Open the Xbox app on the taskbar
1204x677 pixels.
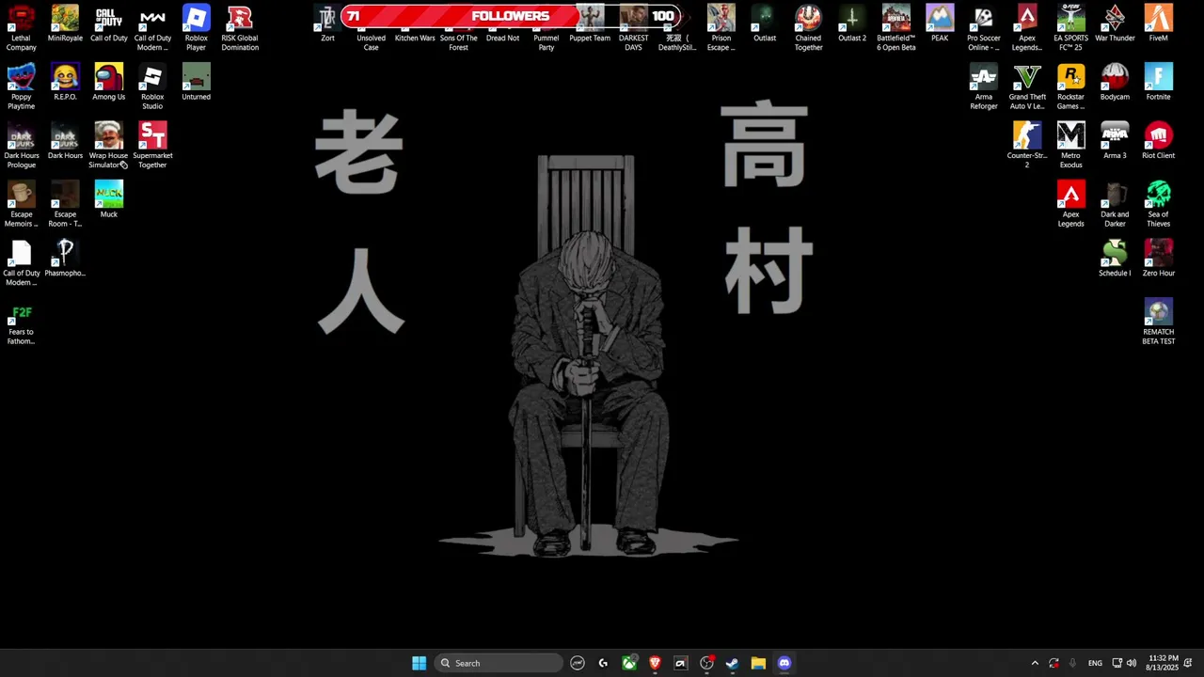coord(628,663)
